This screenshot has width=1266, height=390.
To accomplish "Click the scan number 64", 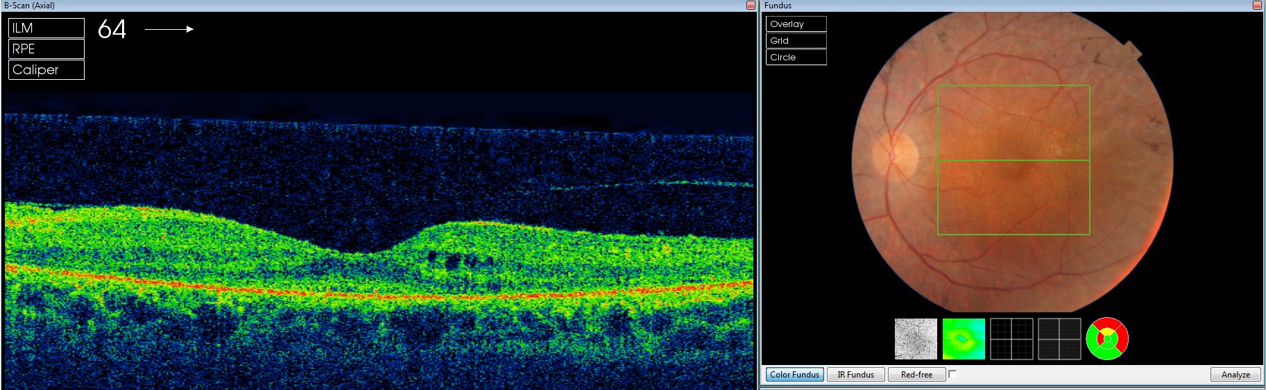I will 112,29.
